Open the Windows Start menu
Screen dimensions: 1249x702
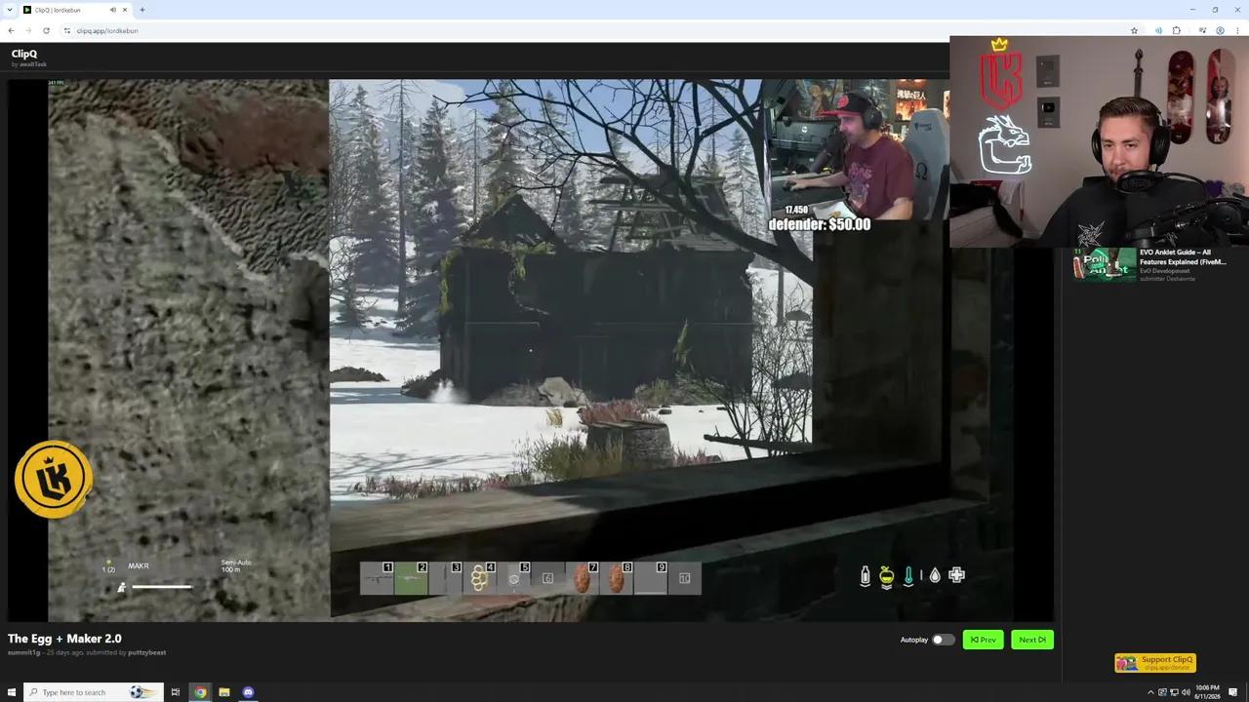click(11, 692)
